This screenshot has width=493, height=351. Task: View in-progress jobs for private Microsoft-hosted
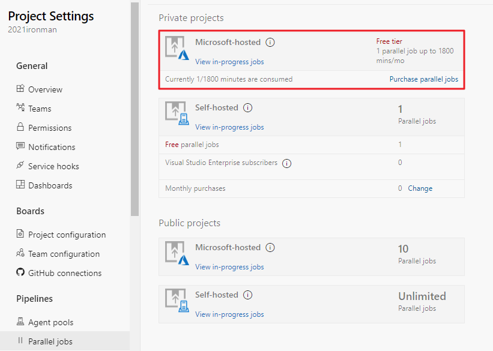click(229, 62)
